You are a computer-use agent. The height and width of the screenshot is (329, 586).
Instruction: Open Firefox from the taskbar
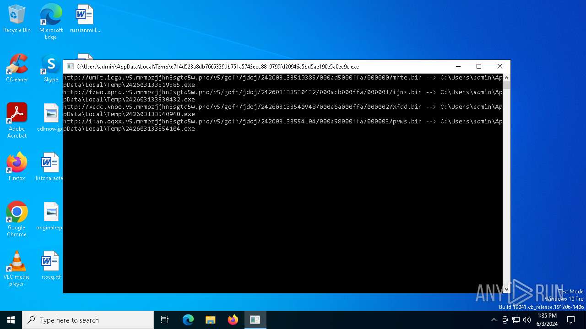click(x=233, y=320)
